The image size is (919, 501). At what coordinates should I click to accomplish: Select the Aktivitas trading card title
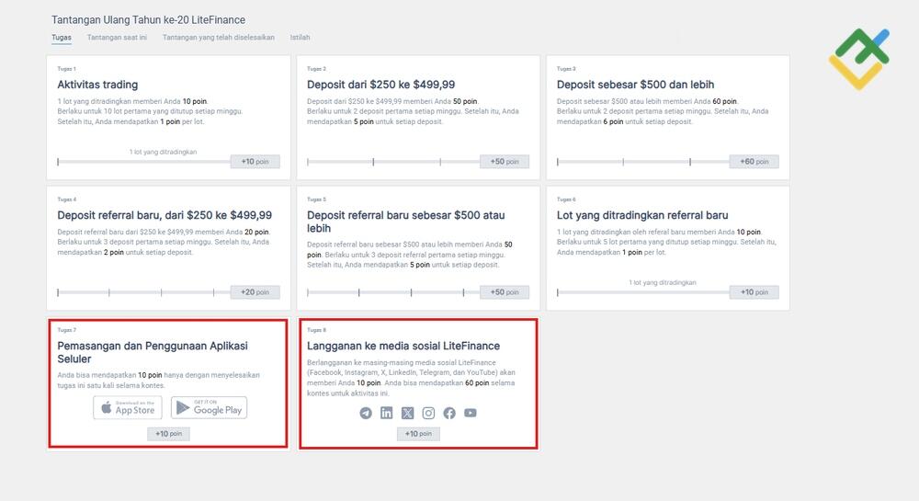98,85
